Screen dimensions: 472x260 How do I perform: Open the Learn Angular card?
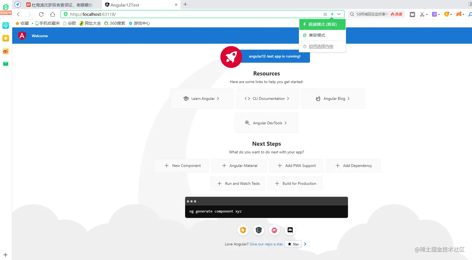click(202, 99)
